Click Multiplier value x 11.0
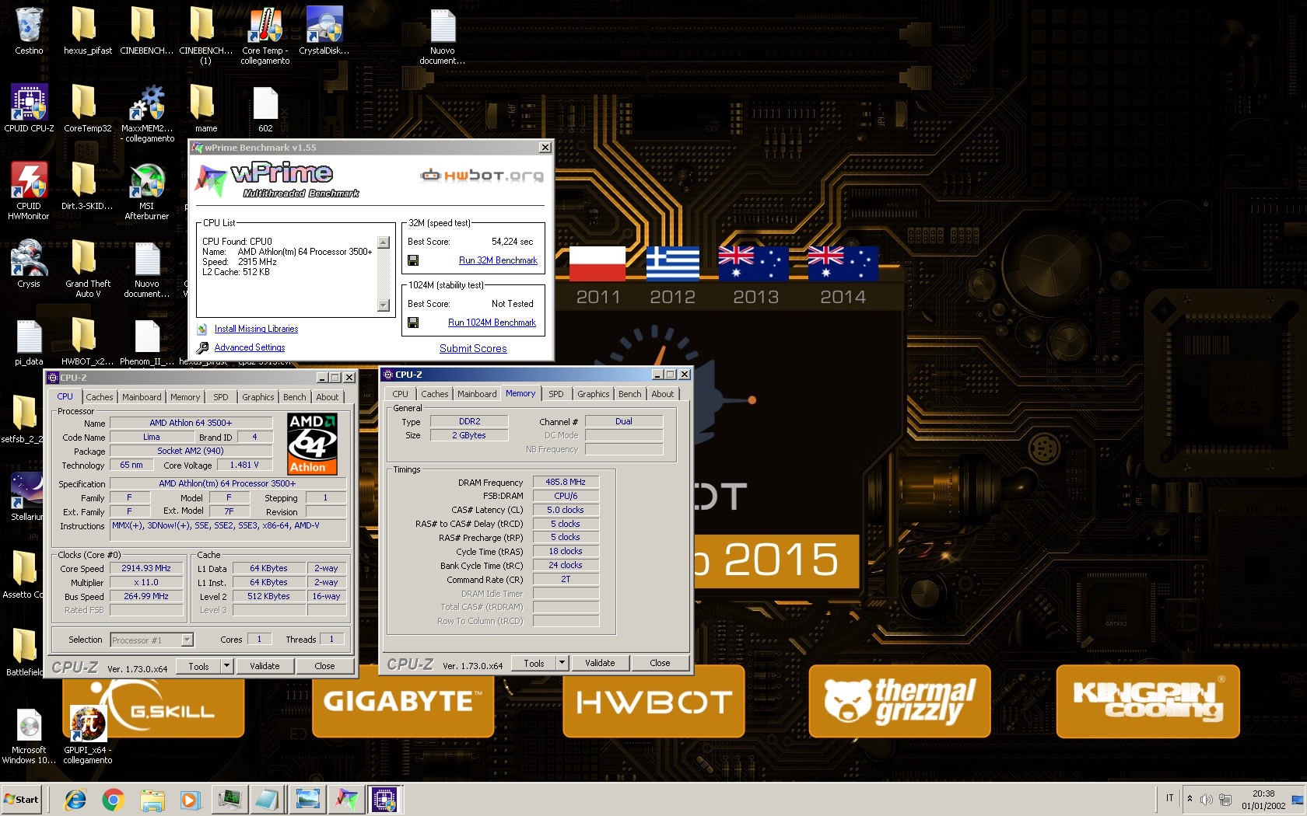1307x816 pixels. coord(146,582)
